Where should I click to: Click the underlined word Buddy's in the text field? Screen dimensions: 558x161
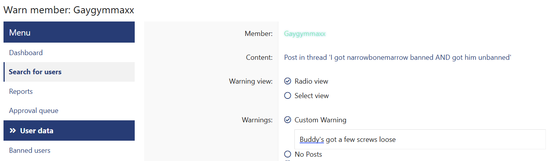coord(312,140)
